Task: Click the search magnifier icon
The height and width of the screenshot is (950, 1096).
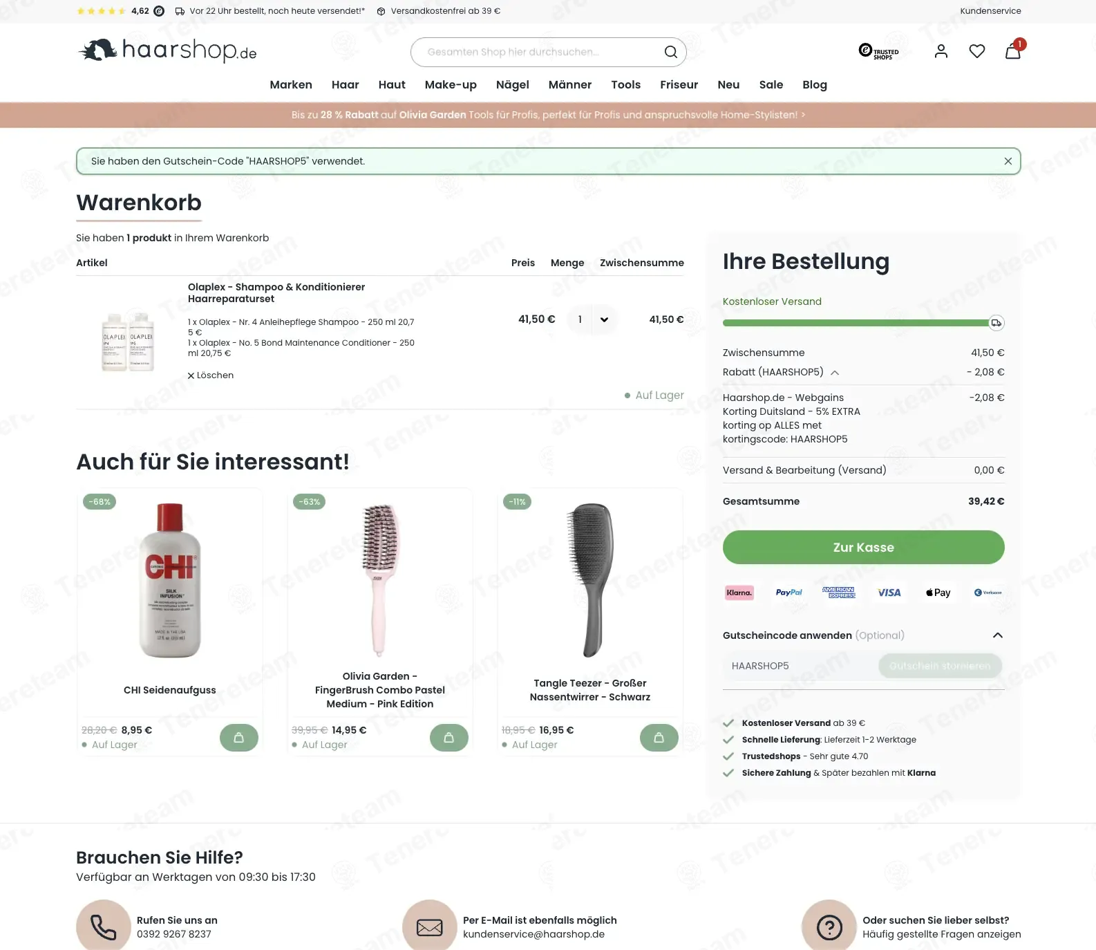Action: click(670, 52)
